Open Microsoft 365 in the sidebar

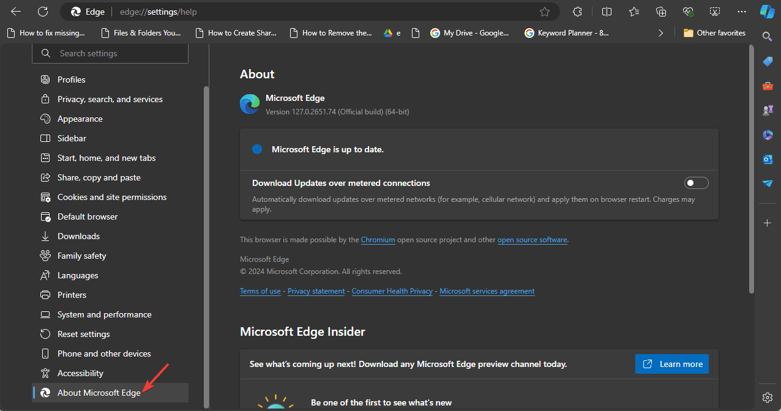[x=768, y=135]
